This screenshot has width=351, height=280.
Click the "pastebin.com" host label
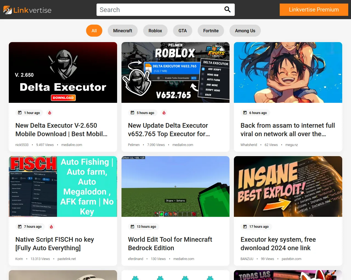click(291, 259)
